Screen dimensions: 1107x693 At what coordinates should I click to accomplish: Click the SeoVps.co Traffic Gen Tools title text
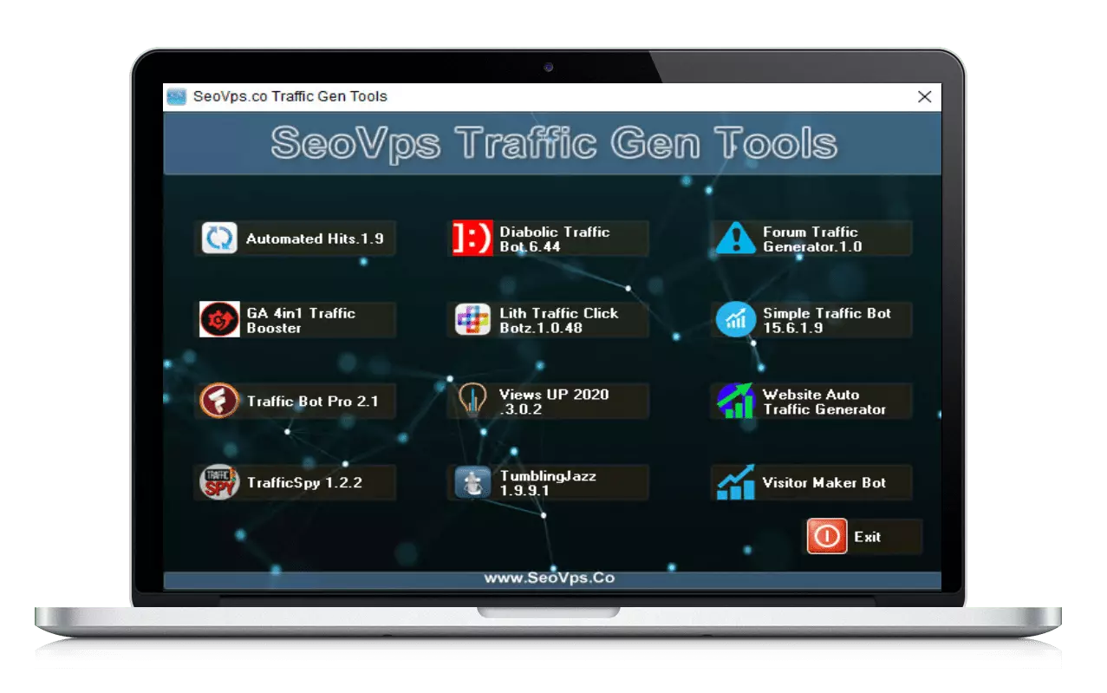tap(290, 96)
